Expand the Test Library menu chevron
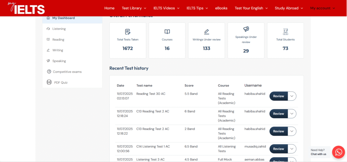347x162 pixels. click(x=145, y=8)
